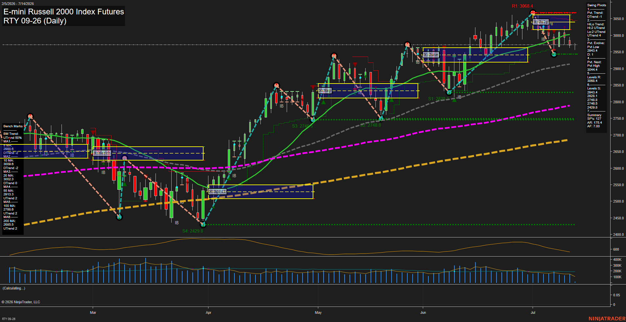Click the HiLo Trend: label

point(596,24)
